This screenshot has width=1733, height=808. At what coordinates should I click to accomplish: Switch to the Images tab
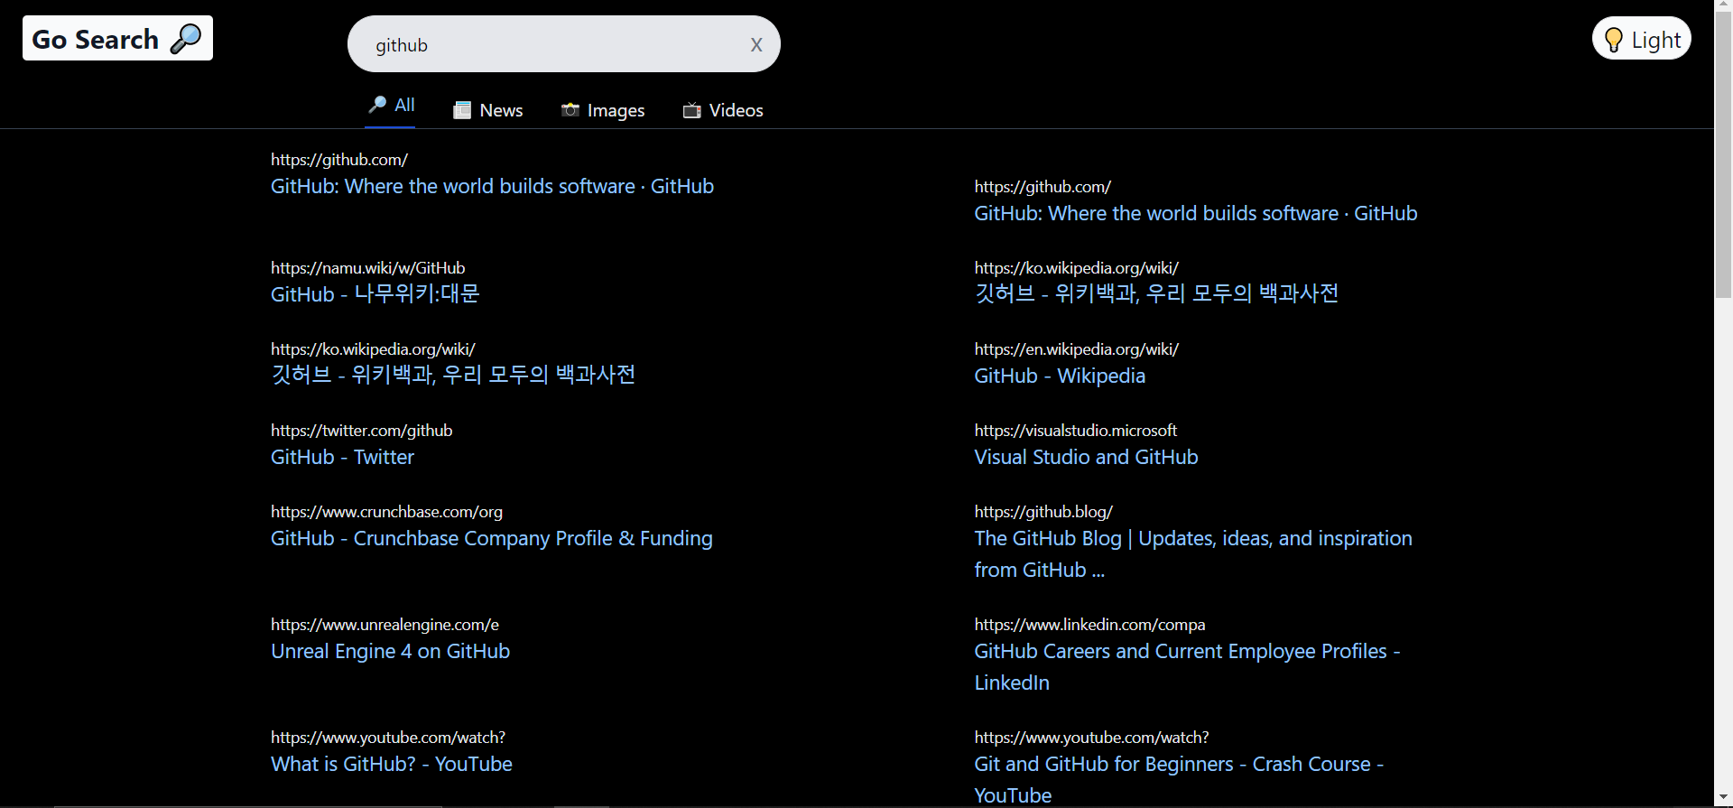[603, 110]
